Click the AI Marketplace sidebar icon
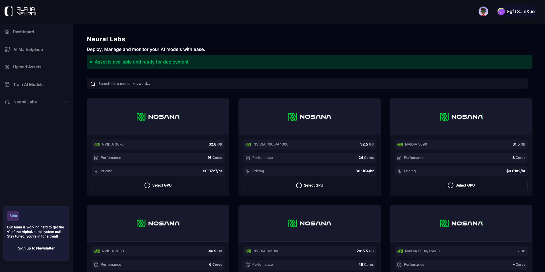The width and height of the screenshot is (545, 272). click(x=7, y=50)
